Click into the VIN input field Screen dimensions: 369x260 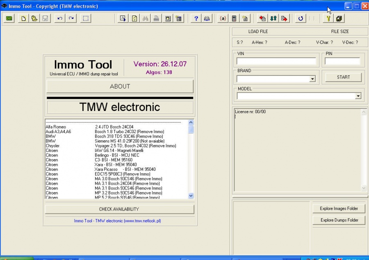276,61
